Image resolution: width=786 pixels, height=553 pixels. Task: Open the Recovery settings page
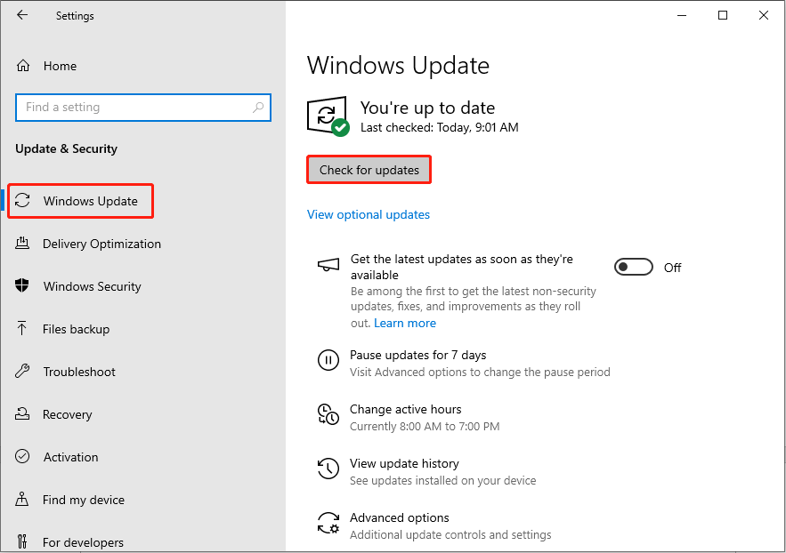pos(67,414)
